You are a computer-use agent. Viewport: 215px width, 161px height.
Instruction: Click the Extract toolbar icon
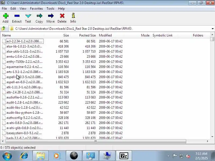[x=17, y=16]
